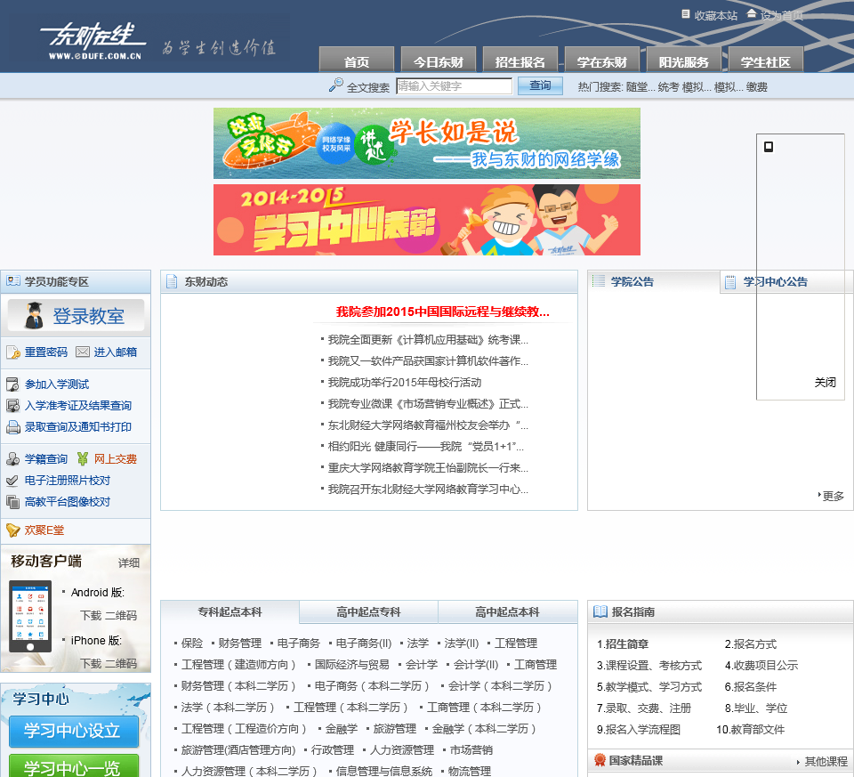Click the icon beside 学籍查询
The width and height of the screenshot is (854, 777).
pyautogui.click(x=12, y=458)
